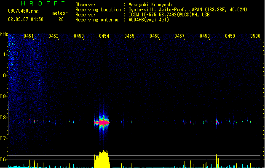This screenshot has height=168, width=265.
Task: Click the 0456 time marker
Action: click(x=155, y=37)
